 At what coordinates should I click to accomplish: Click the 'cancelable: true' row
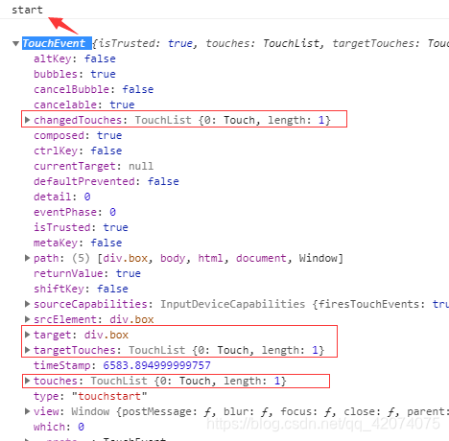[84, 104]
